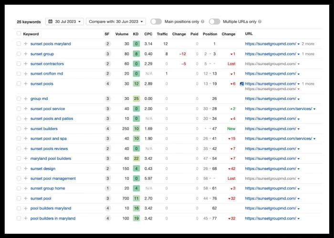Screen dimensions: 334x238
Task: Open the services URL in sunset pool service row
Action: click(x=278, y=109)
